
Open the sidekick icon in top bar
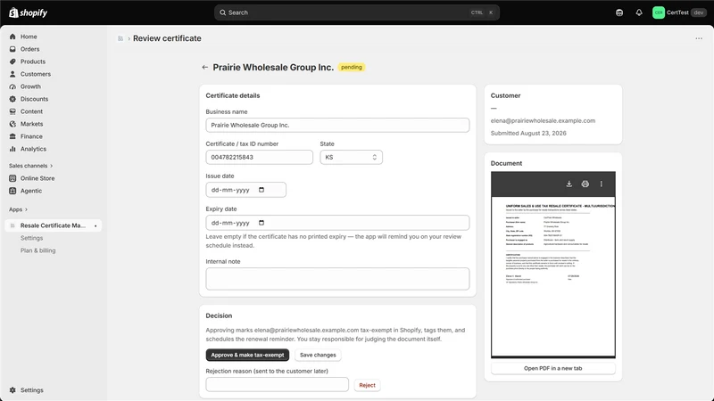pyautogui.click(x=619, y=12)
